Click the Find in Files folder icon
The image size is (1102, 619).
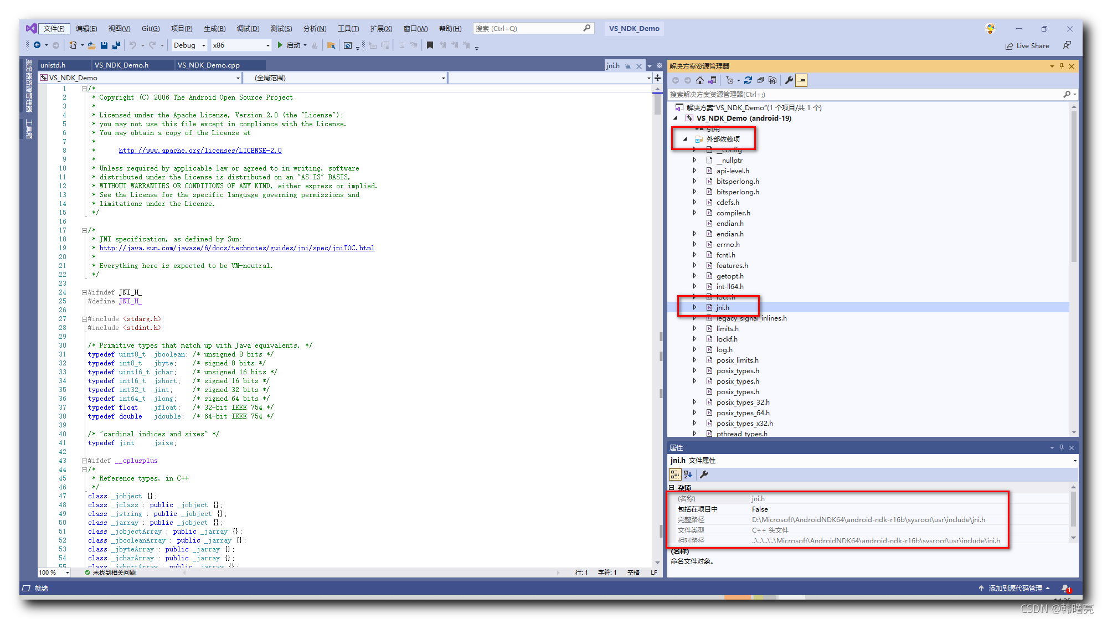[331, 45]
